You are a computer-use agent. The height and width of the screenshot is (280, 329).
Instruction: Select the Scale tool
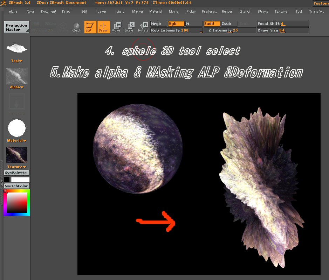coord(129,27)
